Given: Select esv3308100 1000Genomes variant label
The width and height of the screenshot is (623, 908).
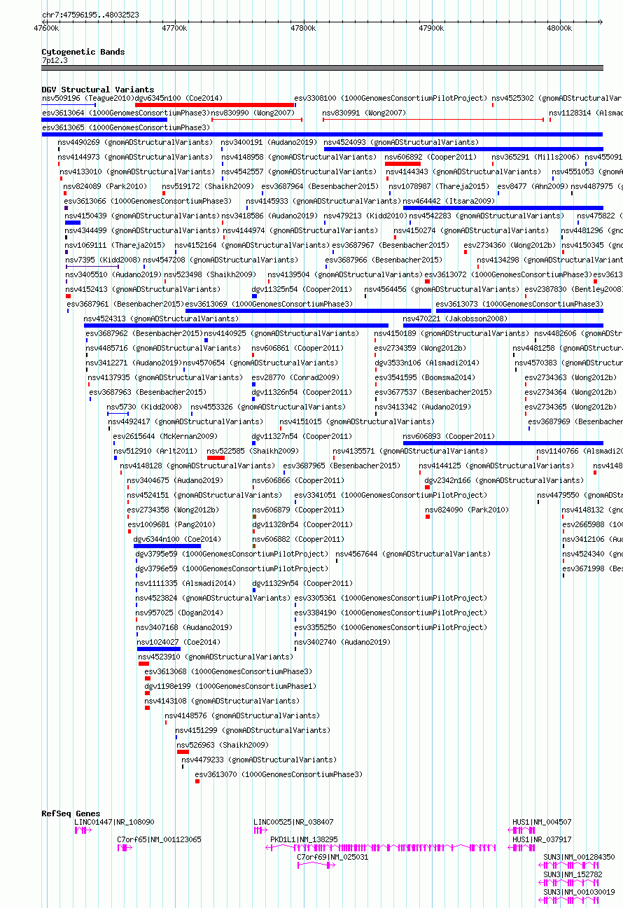Looking at the screenshot, I should point(390,98).
